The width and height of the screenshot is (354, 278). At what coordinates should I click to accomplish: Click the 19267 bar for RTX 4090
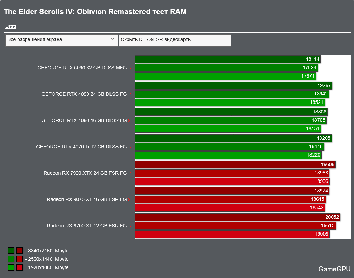tap(233, 85)
